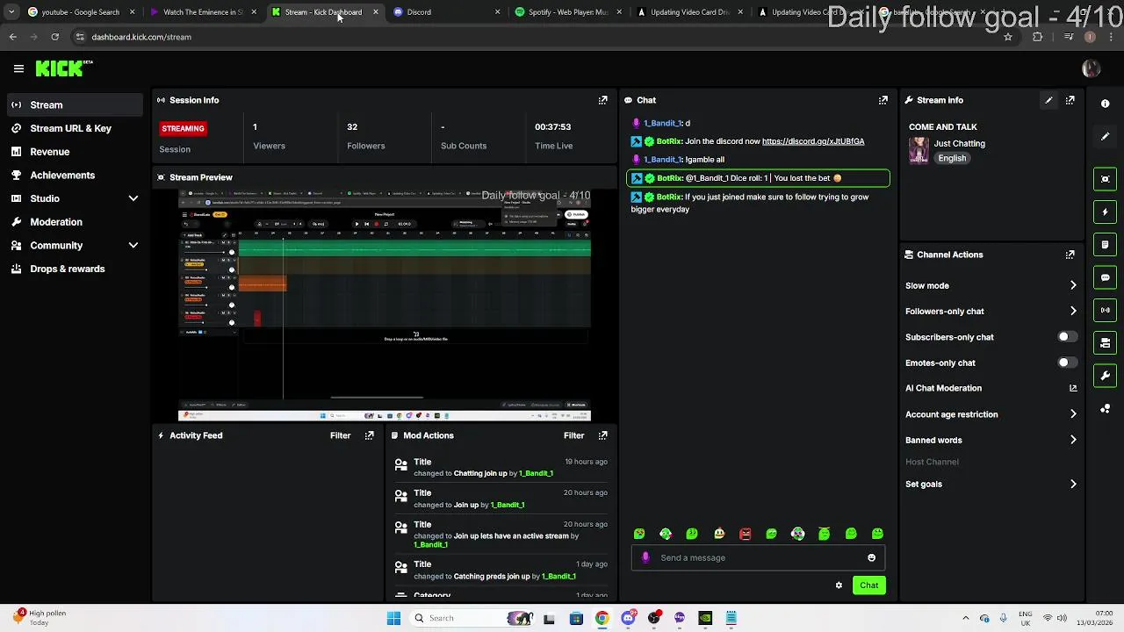Click the Stream Preview video
Image resolution: width=1124 pixels, height=632 pixels.
(x=385, y=305)
